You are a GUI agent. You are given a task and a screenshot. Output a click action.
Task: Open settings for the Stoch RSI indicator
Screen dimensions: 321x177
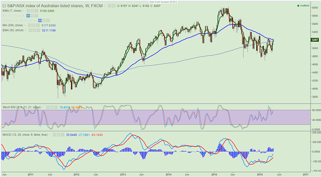(x=52, y=107)
